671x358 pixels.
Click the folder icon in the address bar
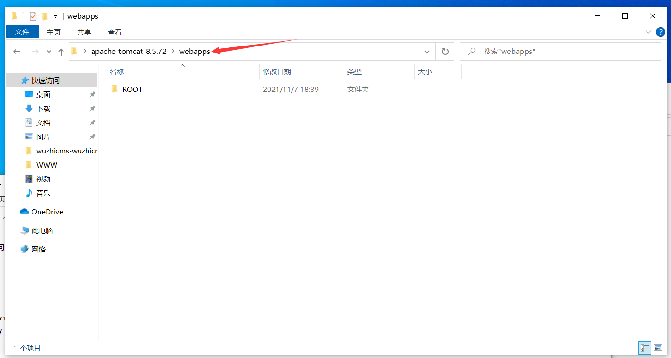pyautogui.click(x=74, y=51)
